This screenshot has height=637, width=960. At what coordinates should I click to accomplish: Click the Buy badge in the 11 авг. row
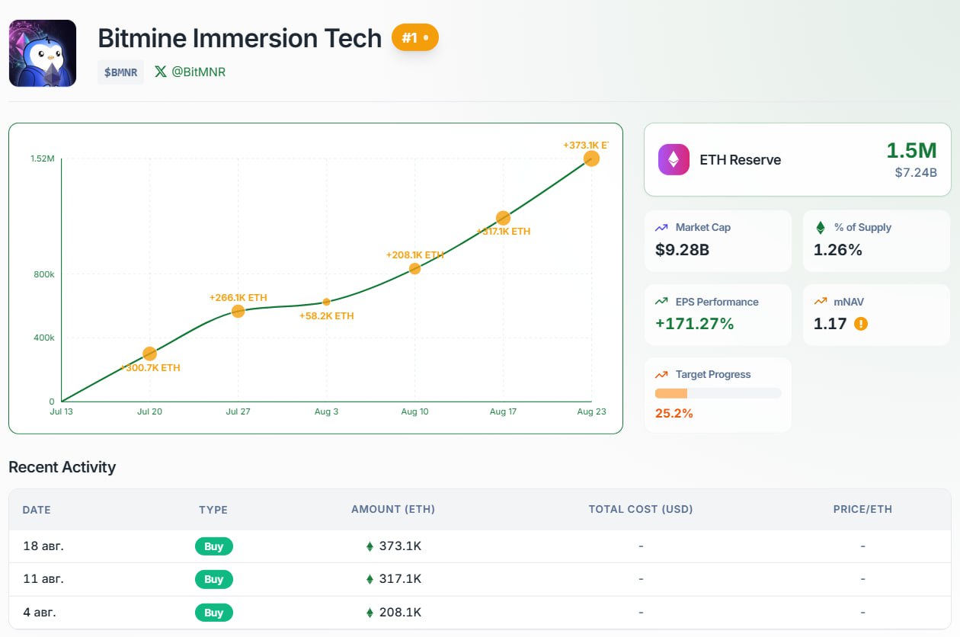[214, 579]
